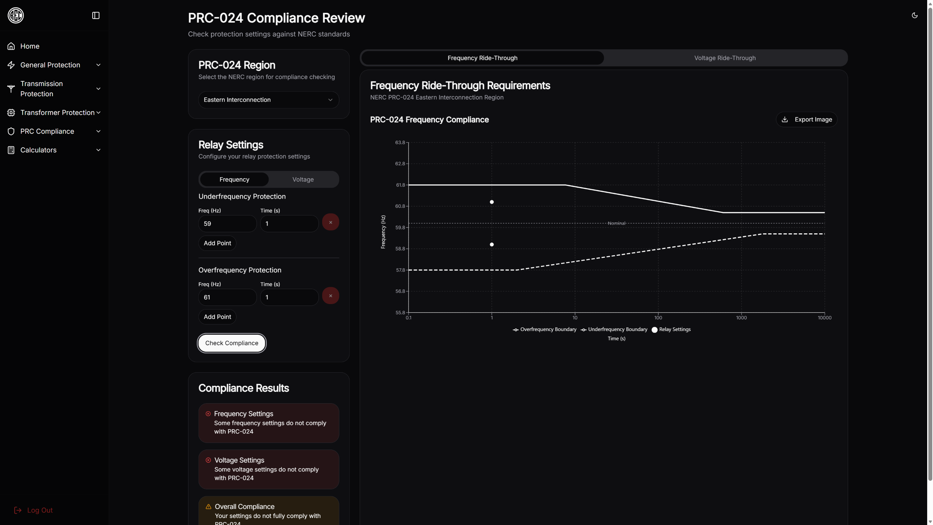The width and height of the screenshot is (933, 525).
Task: Click the underfrequency Freq (Hz) input field
Action: tap(227, 223)
